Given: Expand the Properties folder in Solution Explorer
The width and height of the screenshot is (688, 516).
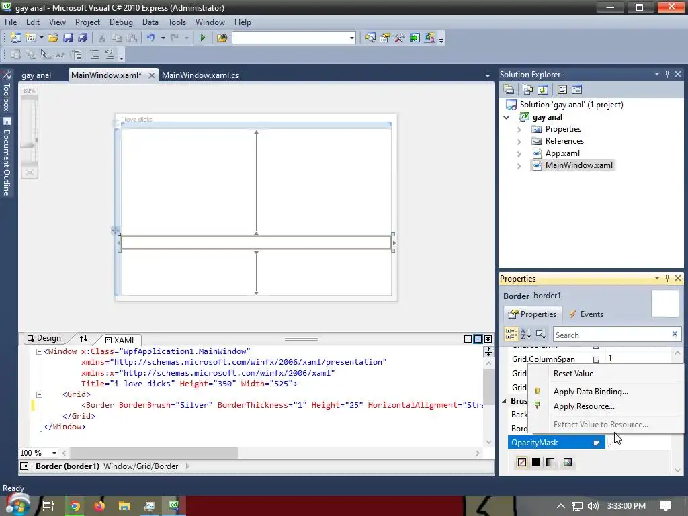Looking at the screenshot, I should coord(519,130).
